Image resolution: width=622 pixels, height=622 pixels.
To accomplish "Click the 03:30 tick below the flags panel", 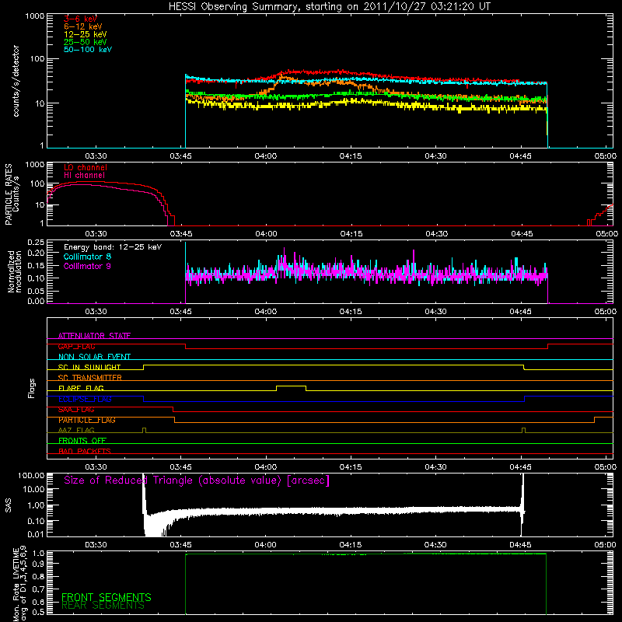I will click(x=96, y=467).
